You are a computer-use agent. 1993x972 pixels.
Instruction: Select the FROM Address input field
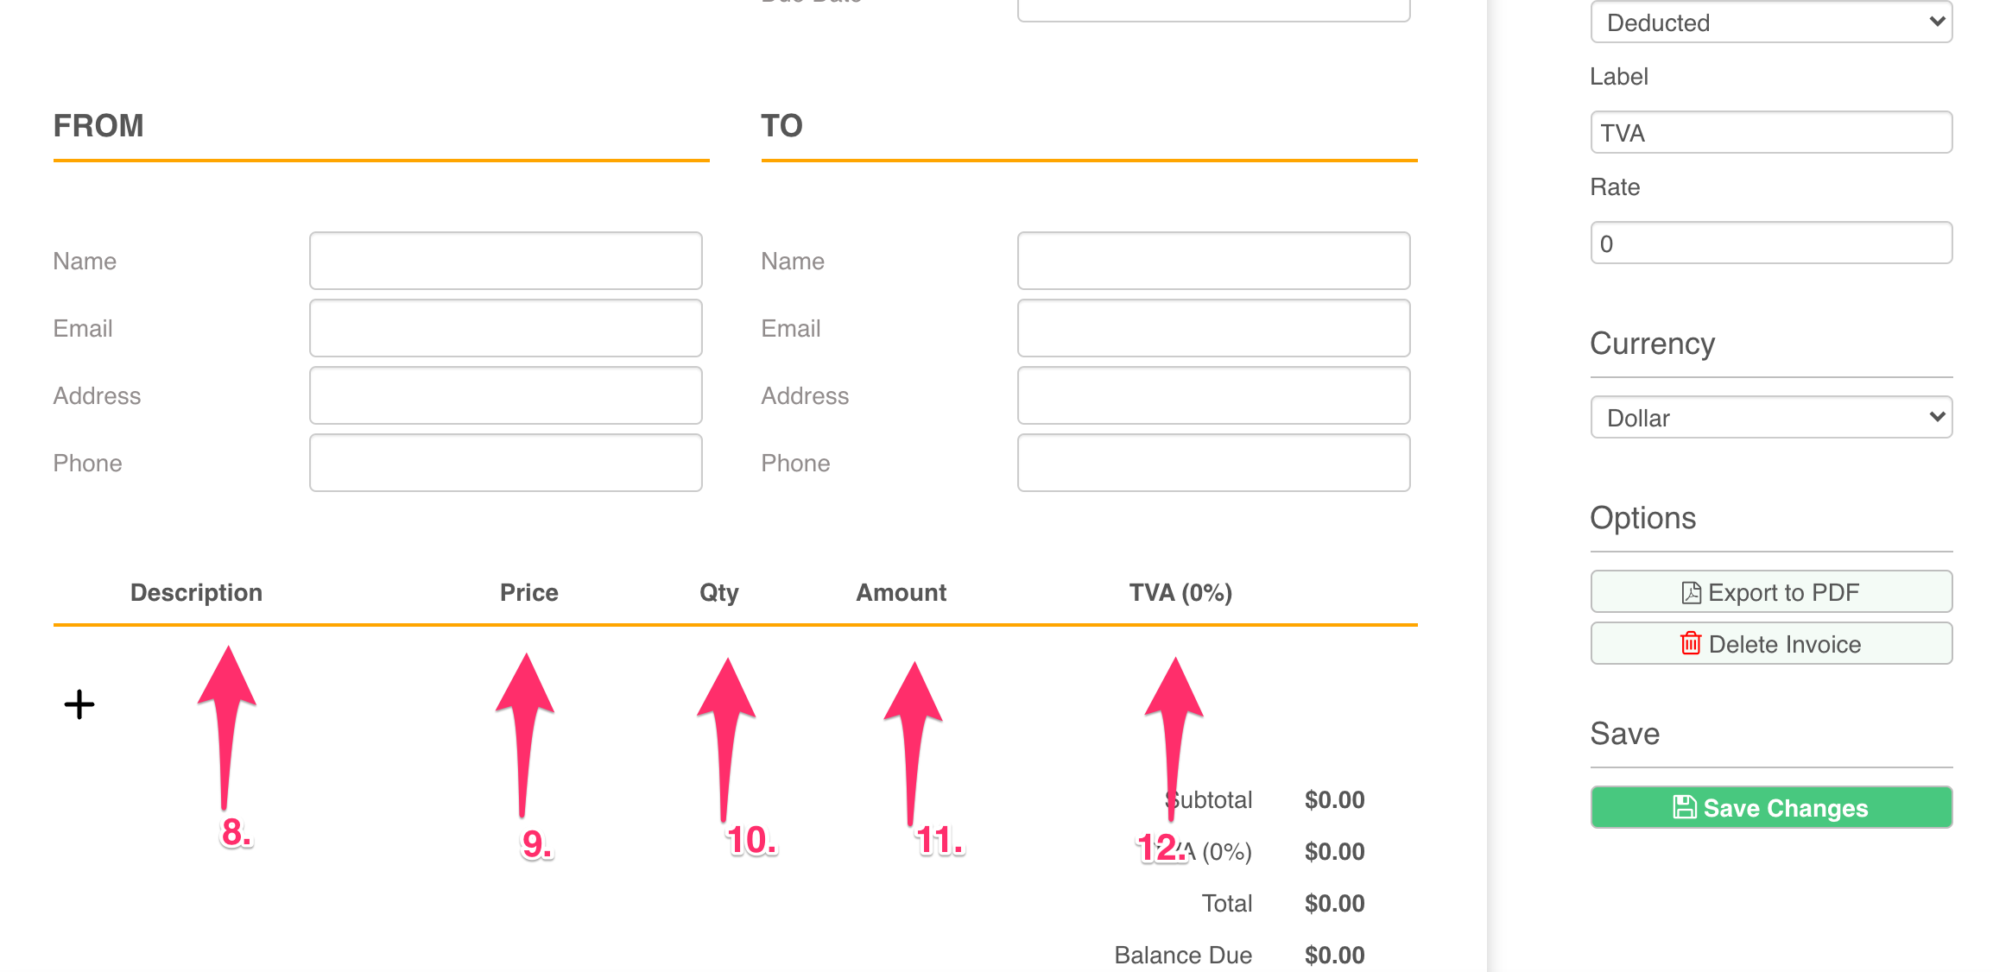click(505, 395)
